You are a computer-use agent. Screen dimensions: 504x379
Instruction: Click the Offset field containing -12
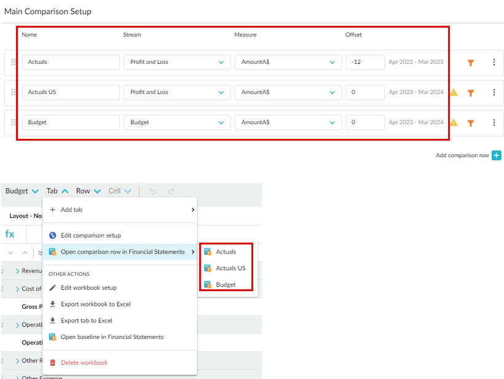[364, 62]
